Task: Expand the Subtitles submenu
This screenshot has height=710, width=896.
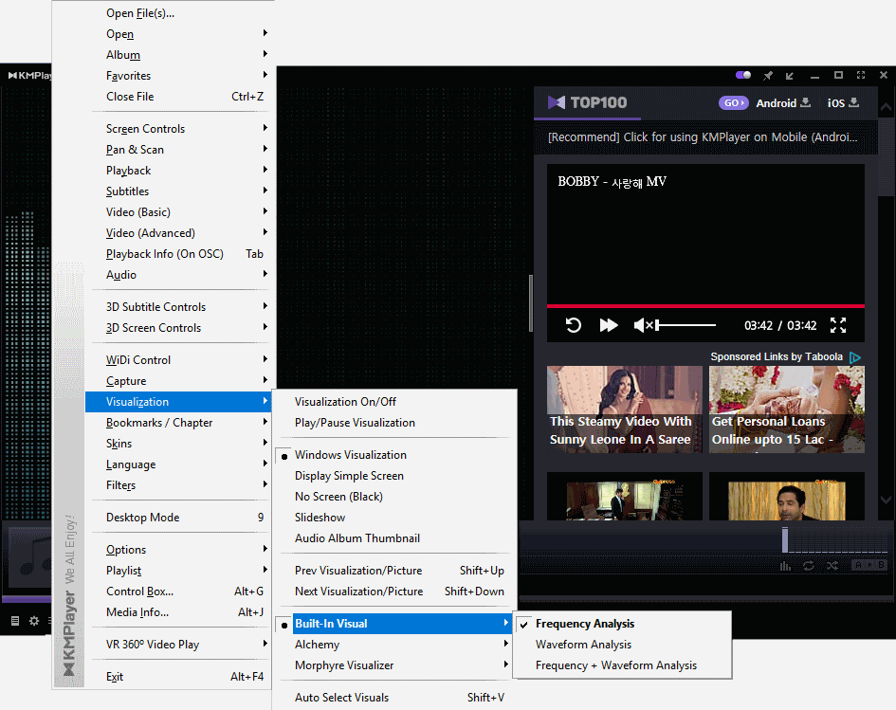Action: pos(178,191)
